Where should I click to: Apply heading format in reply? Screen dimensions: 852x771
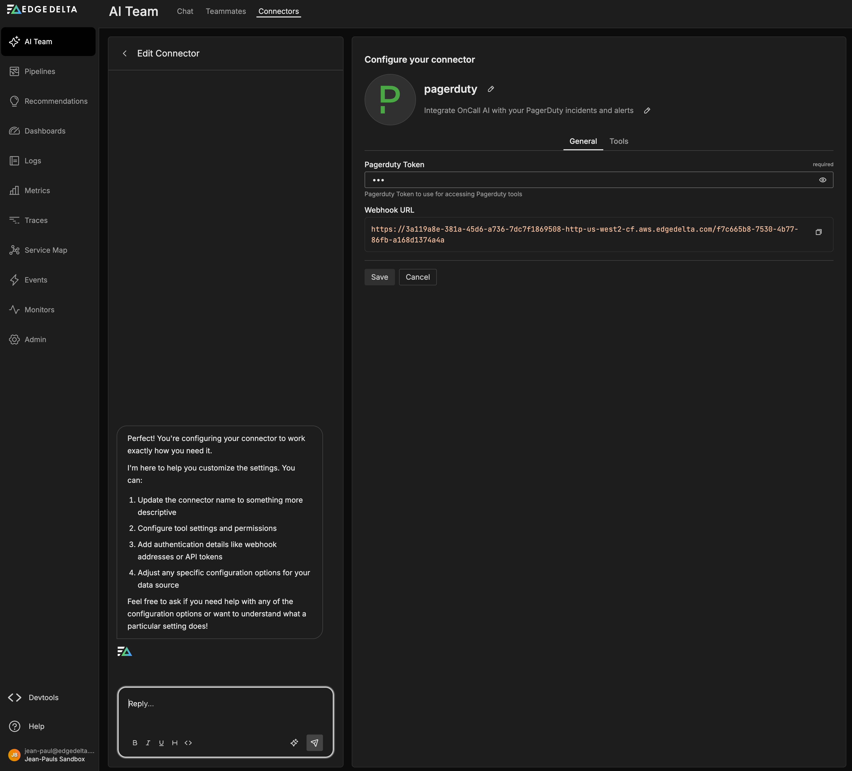174,743
